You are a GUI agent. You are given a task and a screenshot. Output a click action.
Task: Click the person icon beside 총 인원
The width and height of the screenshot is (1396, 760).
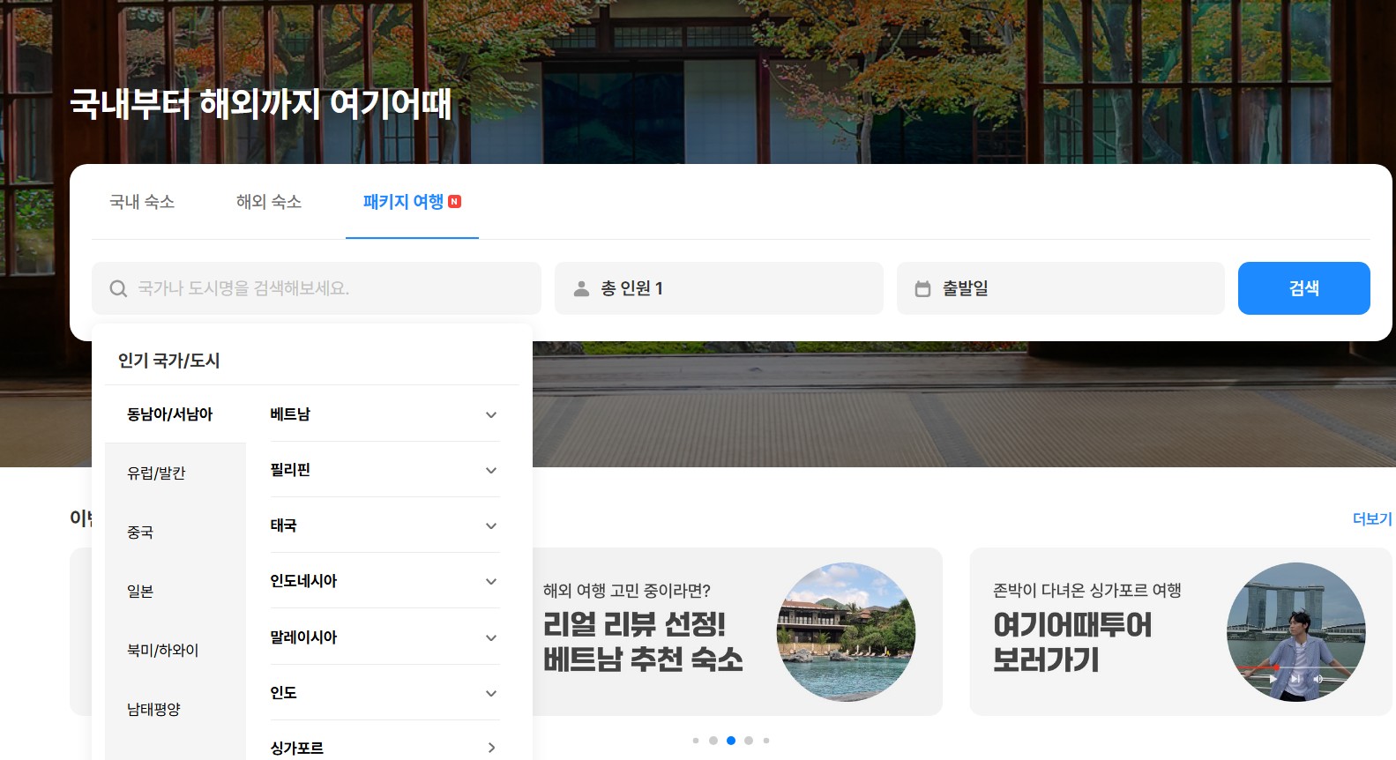[x=581, y=289]
